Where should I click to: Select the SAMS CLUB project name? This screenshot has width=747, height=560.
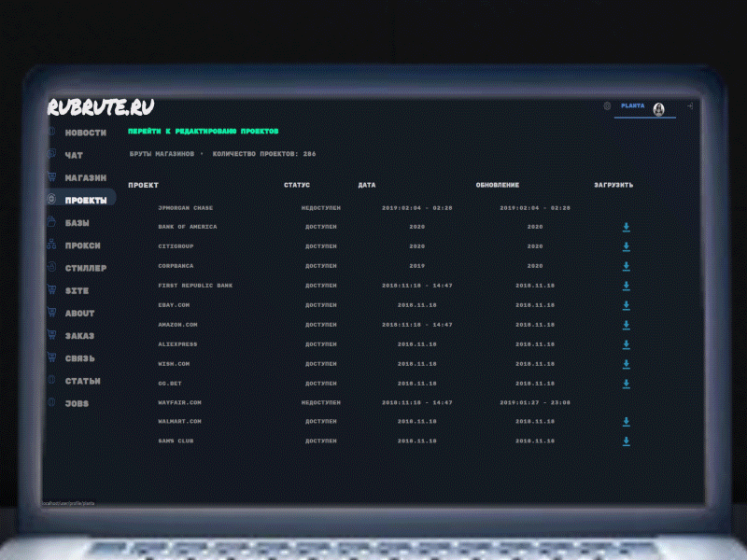coord(176,441)
